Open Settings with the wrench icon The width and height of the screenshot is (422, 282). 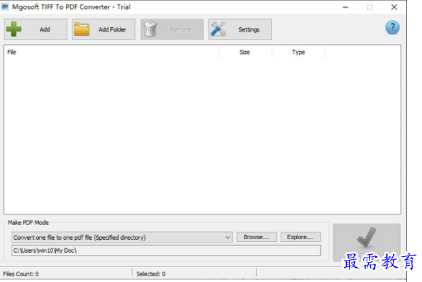240,29
